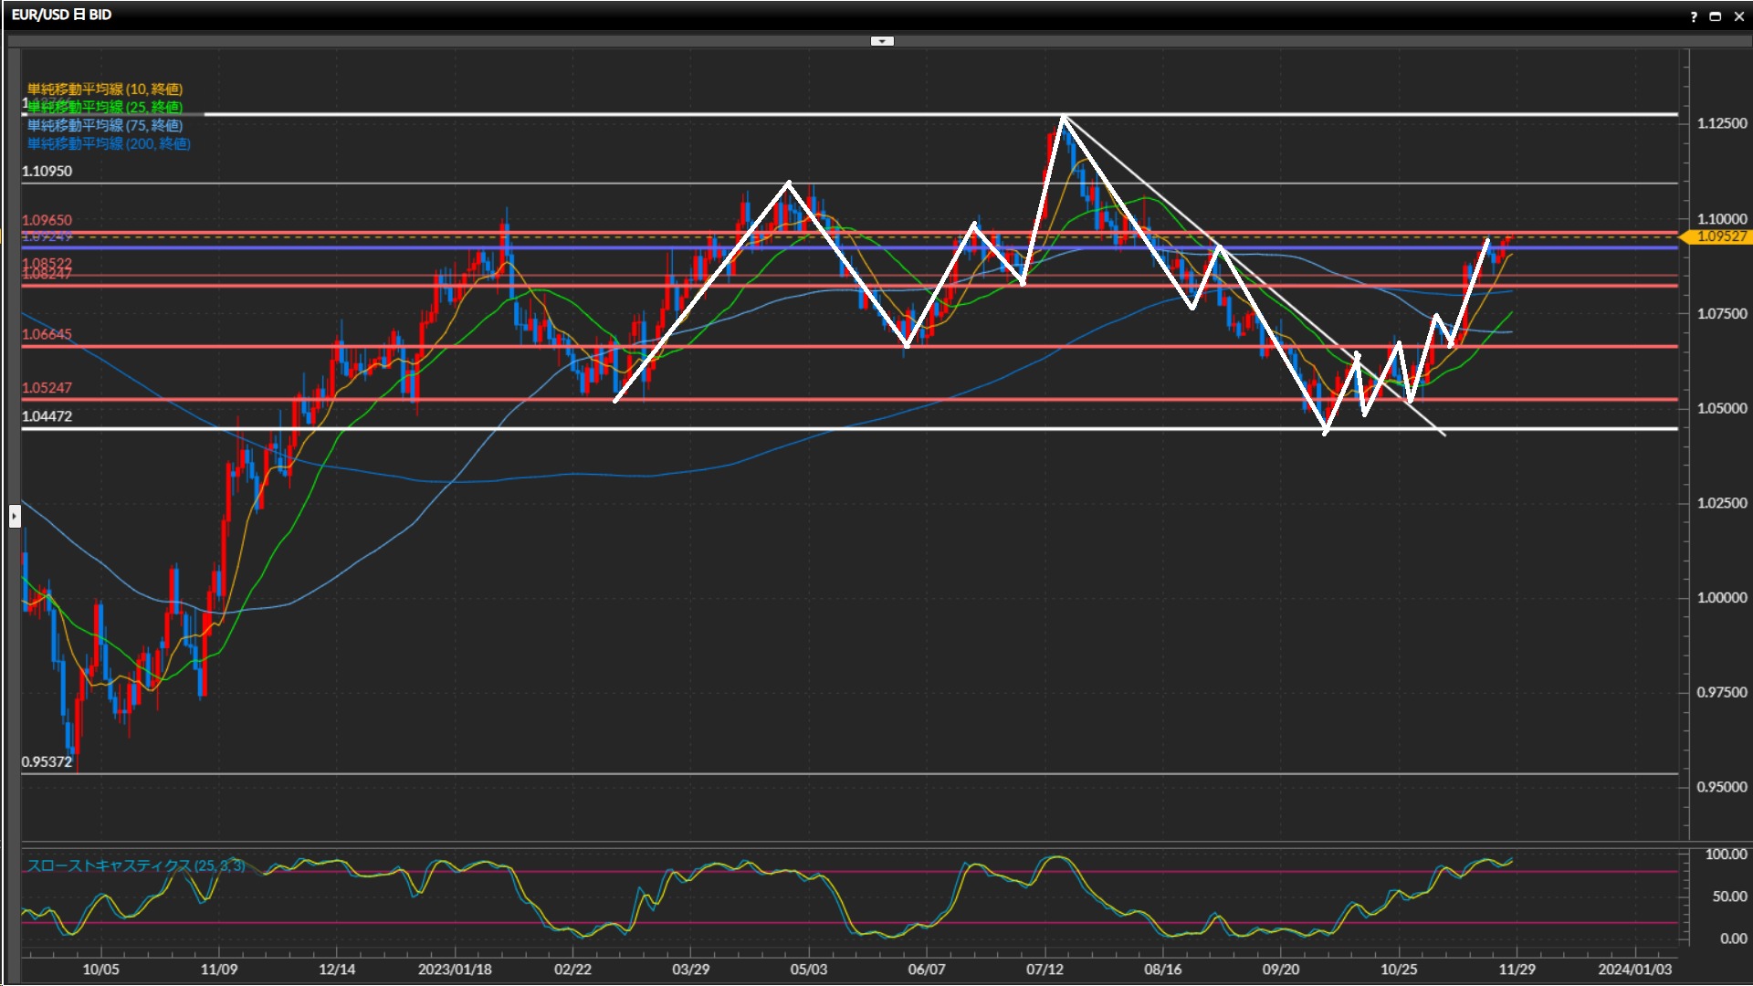Click the Slow Stochastics (25,3,3) indicator label

(x=135, y=865)
